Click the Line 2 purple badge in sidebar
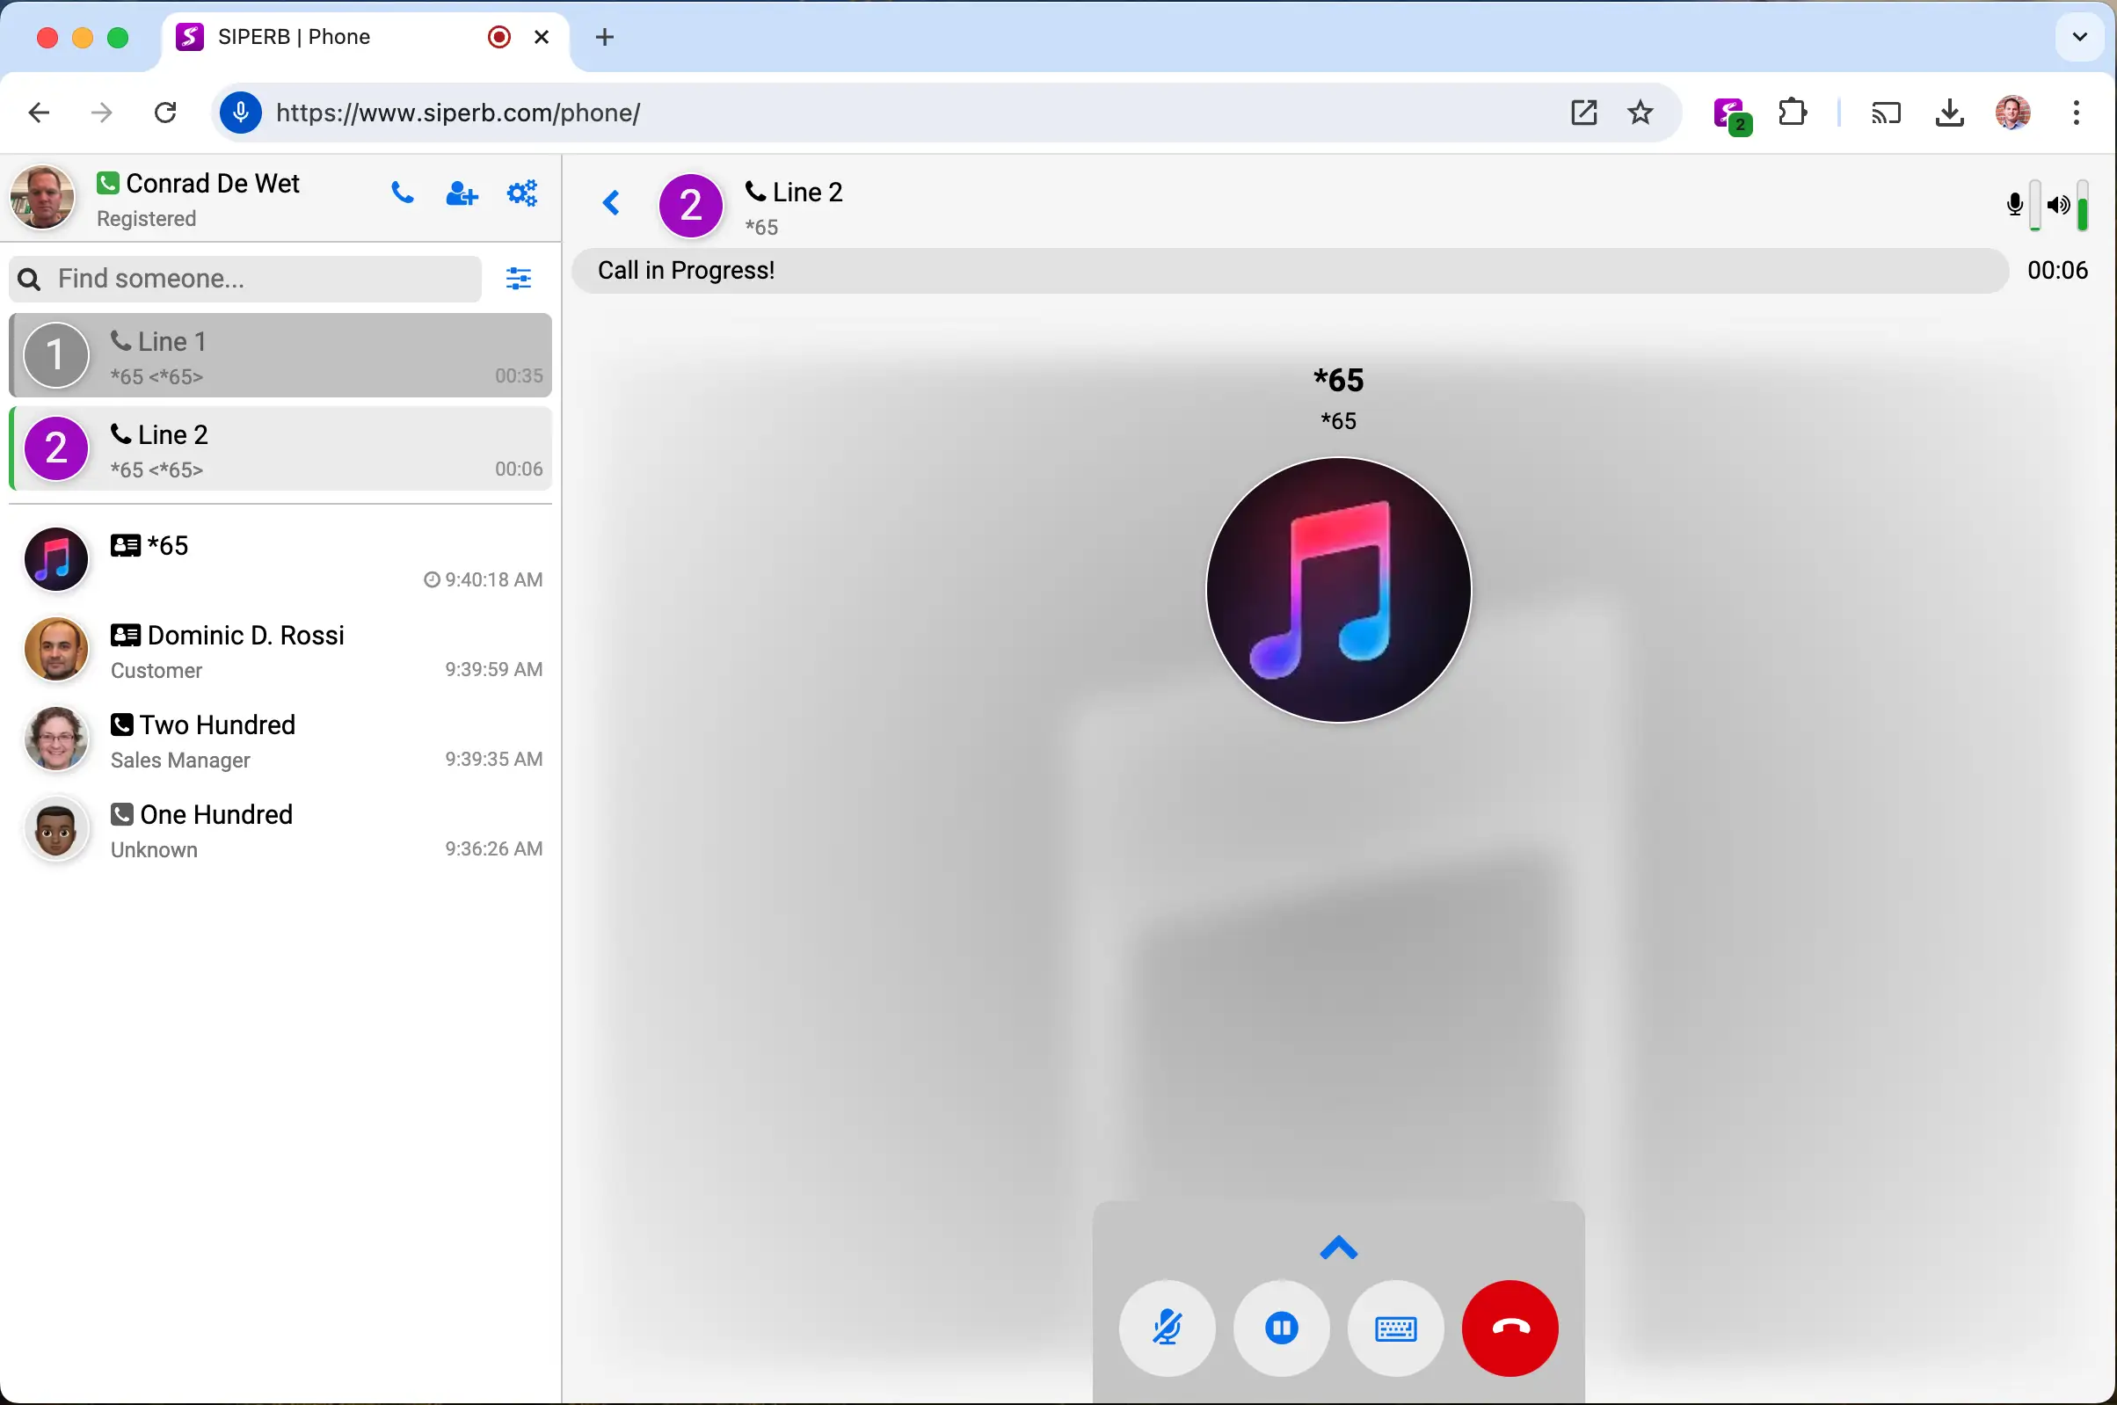This screenshot has height=1405, width=2117. point(55,449)
